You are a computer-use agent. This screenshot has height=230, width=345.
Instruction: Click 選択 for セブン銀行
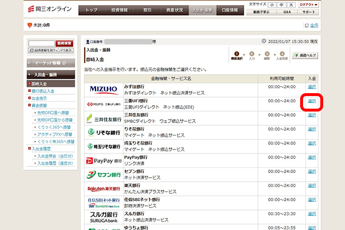click(312, 171)
